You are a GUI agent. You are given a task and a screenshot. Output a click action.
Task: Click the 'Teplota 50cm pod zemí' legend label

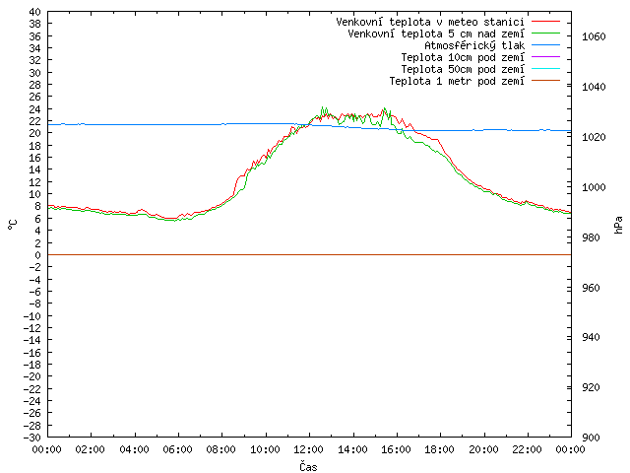pyautogui.click(x=463, y=69)
